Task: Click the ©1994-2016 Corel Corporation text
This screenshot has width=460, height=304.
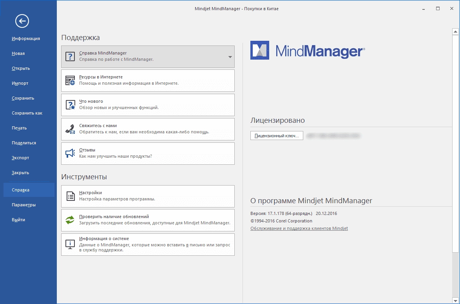Action: (x=281, y=221)
